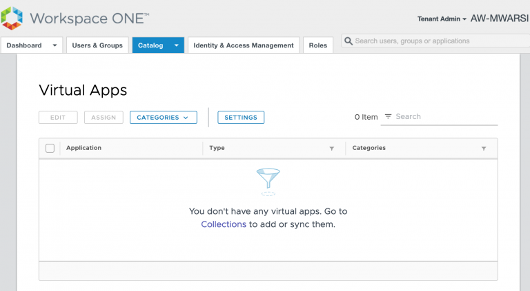Image resolution: width=530 pixels, height=291 pixels.
Task: Click the Virtual Apps page heading
Action: point(83,90)
